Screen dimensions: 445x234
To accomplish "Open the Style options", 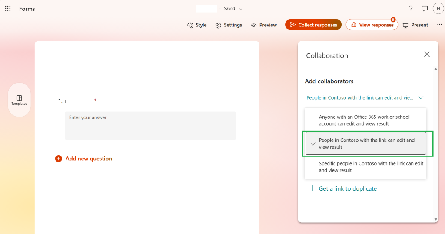I will coord(197,25).
